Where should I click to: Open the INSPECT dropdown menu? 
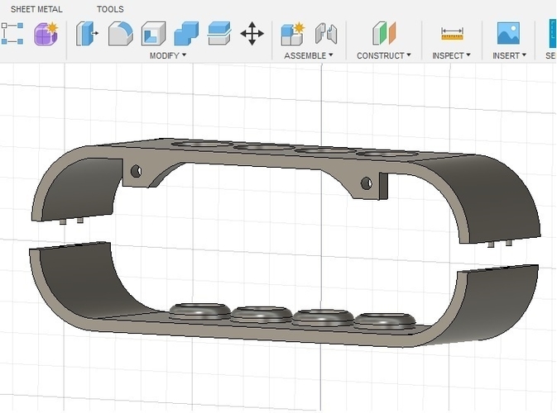(452, 55)
